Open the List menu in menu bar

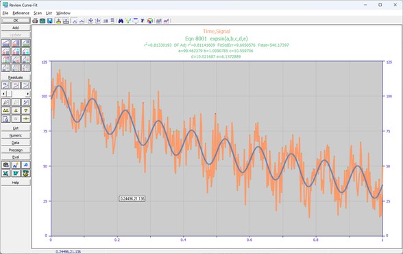[x=49, y=13]
